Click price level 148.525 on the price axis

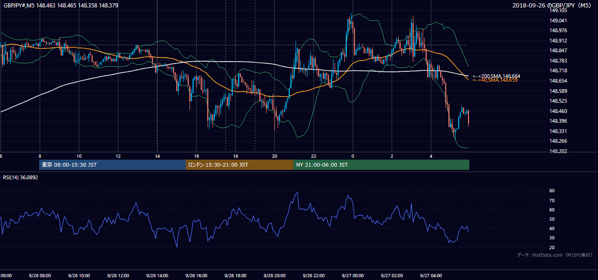[558, 101]
